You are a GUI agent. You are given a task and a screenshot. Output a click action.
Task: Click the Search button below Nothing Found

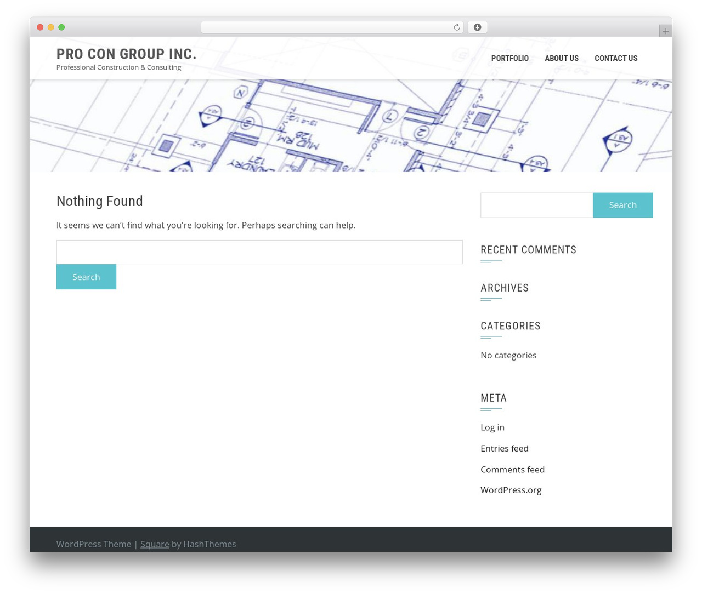(x=86, y=277)
